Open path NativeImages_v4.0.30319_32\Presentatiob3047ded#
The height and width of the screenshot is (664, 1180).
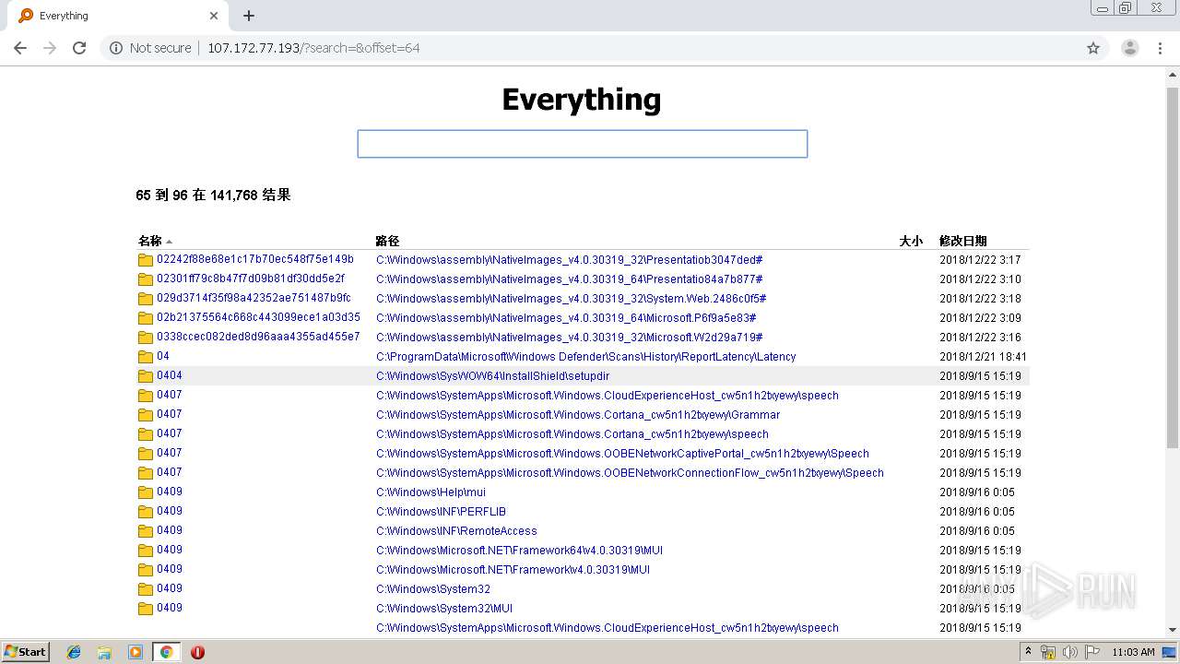(570, 260)
